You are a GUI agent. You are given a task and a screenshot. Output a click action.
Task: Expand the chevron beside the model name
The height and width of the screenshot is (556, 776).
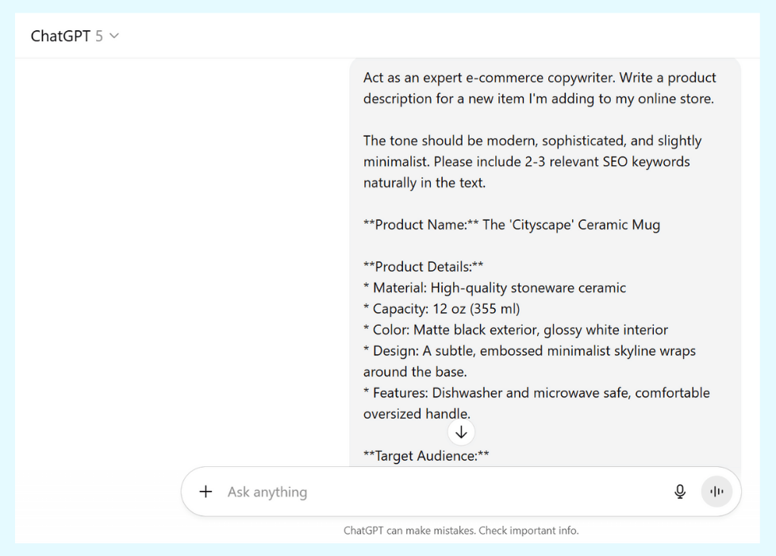click(114, 36)
